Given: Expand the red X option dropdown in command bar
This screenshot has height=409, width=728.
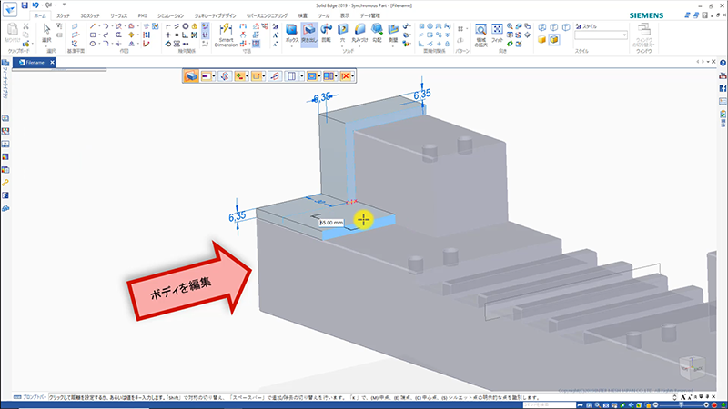Looking at the screenshot, I should coord(352,77).
